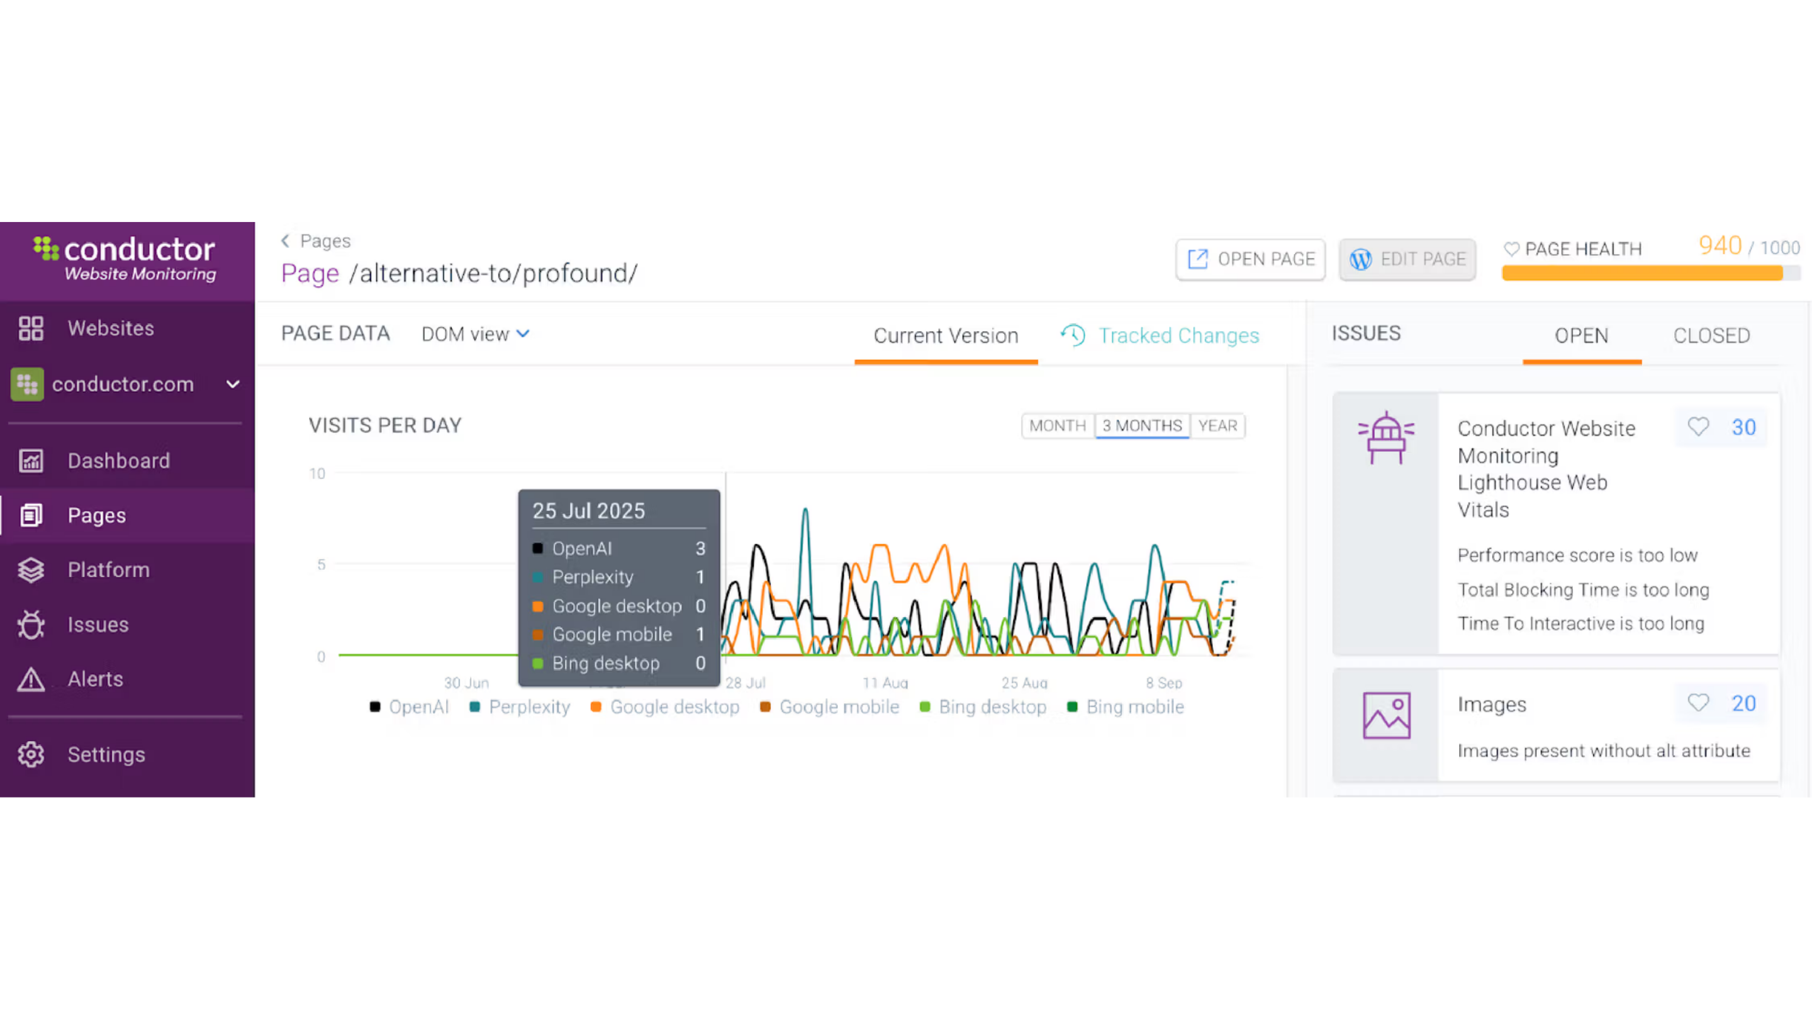
Task: Go back via Pages breadcrumb chevron
Action: click(x=286, y=241)
